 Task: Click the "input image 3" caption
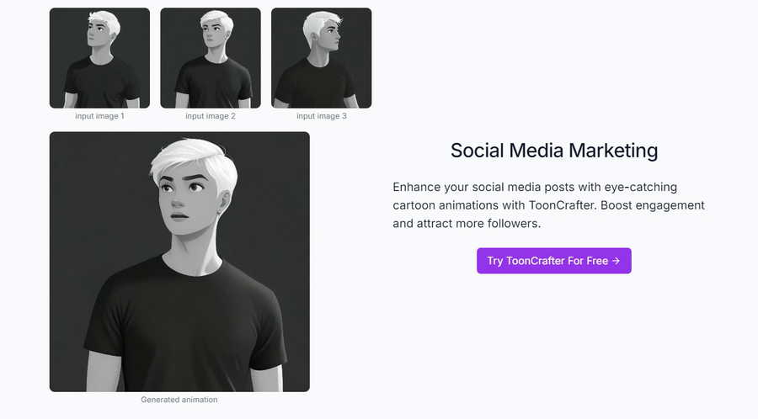[x=322, y=116]
